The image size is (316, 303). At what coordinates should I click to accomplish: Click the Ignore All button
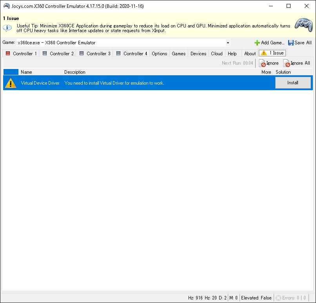click(x=297, y=63)
